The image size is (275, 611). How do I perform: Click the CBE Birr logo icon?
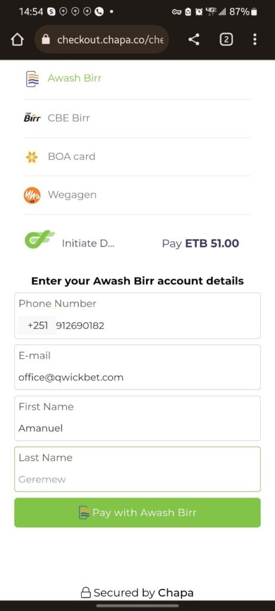pos(32,118)
